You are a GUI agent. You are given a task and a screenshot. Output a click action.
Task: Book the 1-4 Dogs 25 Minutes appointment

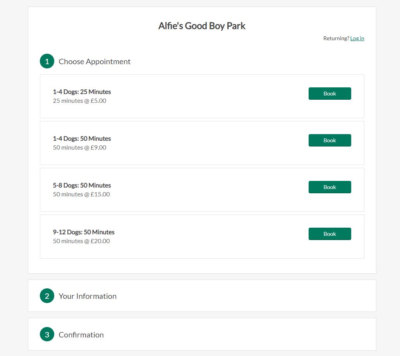[330, 94]
